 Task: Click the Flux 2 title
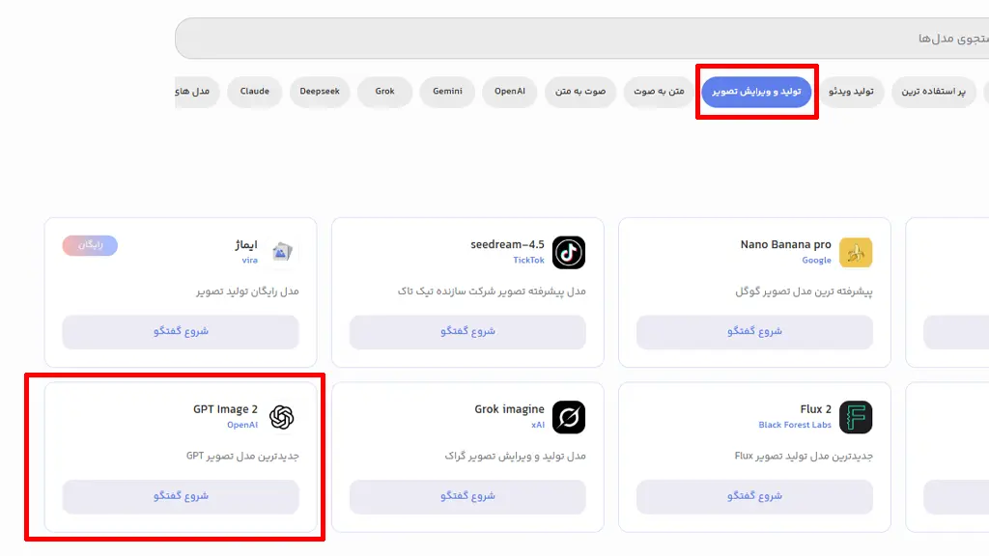pos(815,409)
